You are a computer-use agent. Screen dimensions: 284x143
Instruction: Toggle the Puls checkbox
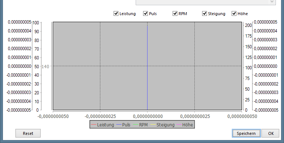145,13
